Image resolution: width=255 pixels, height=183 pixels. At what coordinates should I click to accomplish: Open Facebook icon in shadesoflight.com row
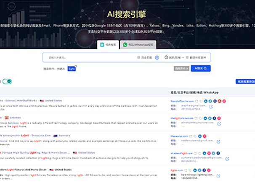[x=218, y=153]
